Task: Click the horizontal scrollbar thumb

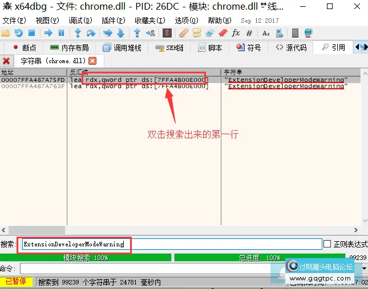Action: pos(37,230)
